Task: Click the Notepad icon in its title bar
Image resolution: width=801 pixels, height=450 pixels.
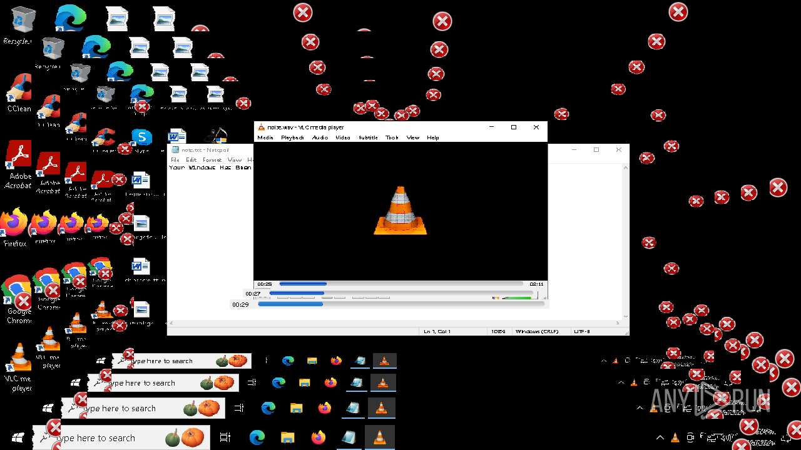Action: coord(176,150)
